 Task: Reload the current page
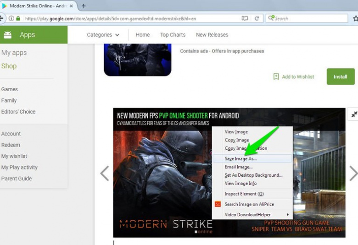[x=257, y=18]
